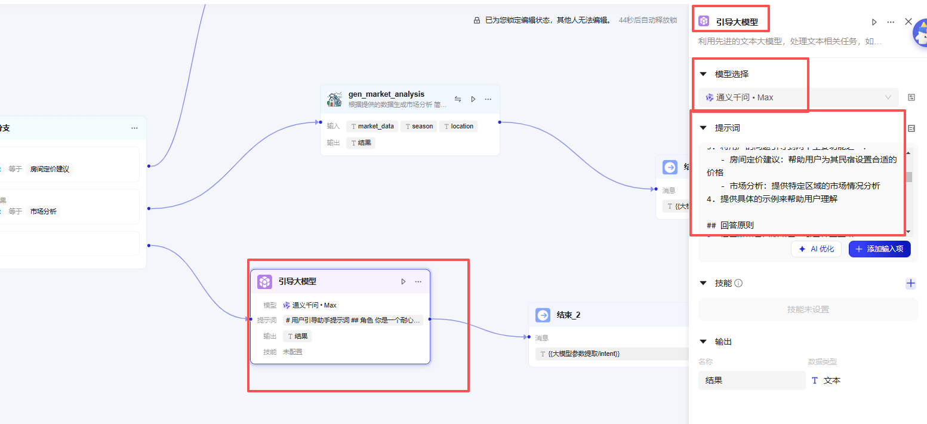
Task: Click the 未配置 skill status in node
Action: (292, 352)
